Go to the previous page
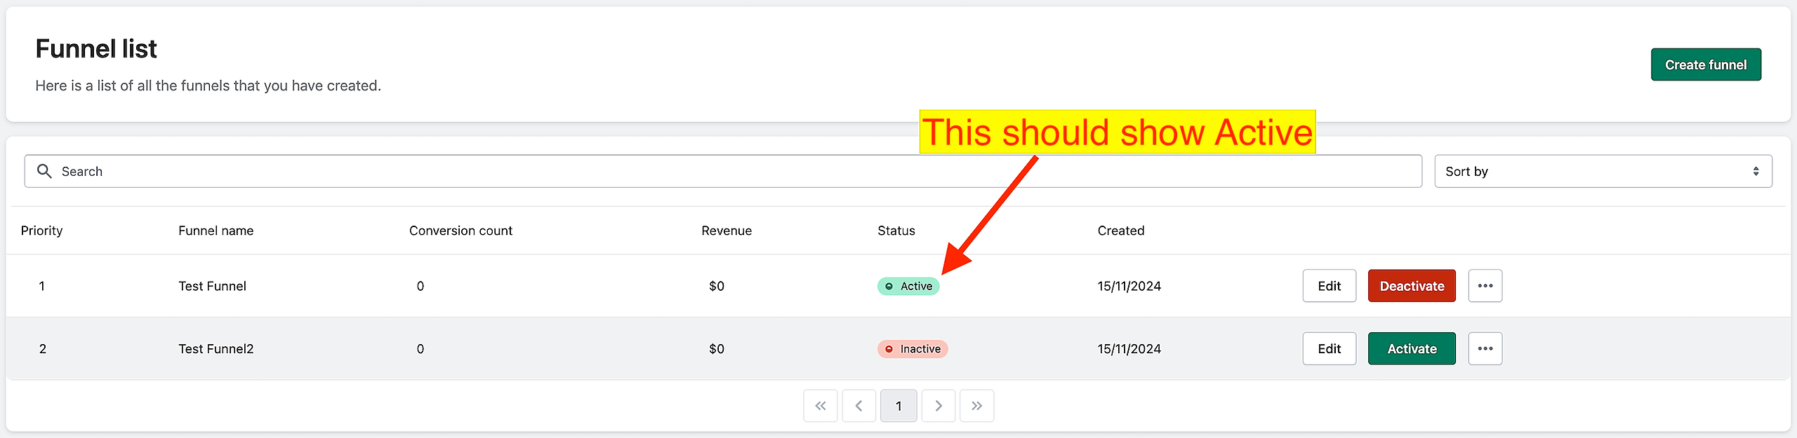Viewport: 1797px width, 438px height. pyautogui.click(x=858, y=406)
